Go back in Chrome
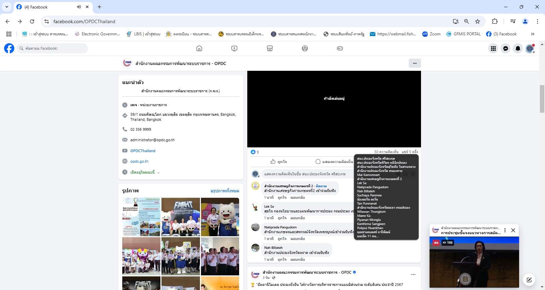 (7, 21)
